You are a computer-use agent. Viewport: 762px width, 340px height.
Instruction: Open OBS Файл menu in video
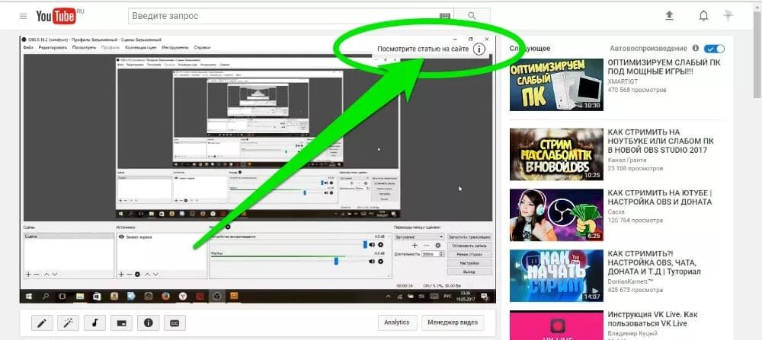pyautogui.click(x=27, y=47)
